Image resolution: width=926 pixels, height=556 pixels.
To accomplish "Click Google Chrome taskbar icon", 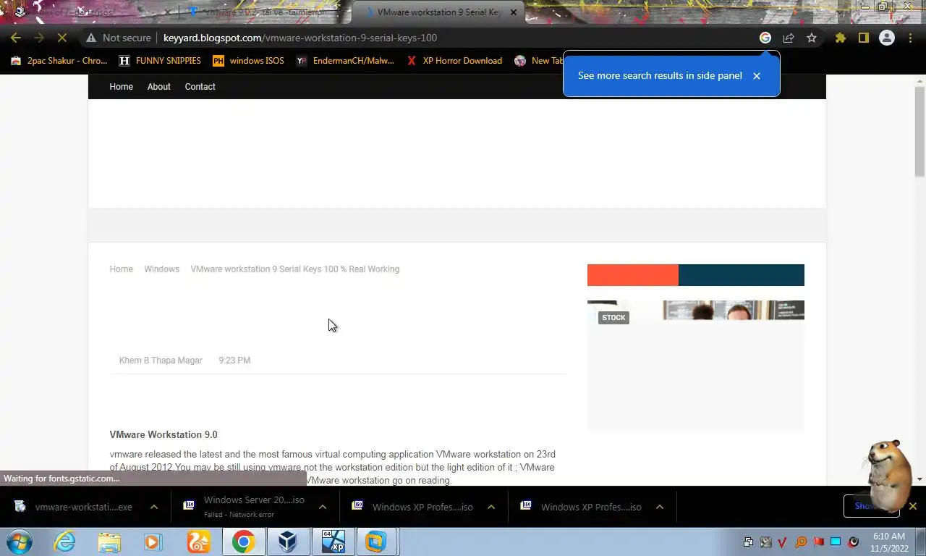I will (x=243, y=542).
